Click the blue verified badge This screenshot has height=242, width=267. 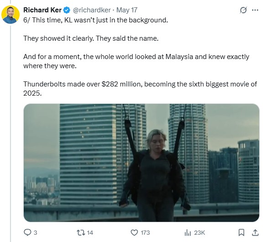tap(67, 10)
